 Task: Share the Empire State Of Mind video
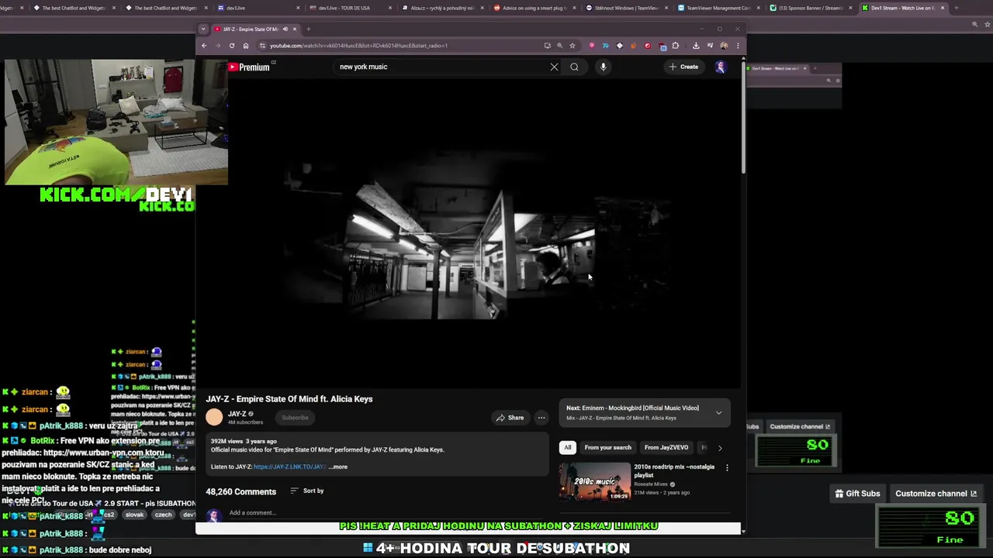tap(510, 418)
